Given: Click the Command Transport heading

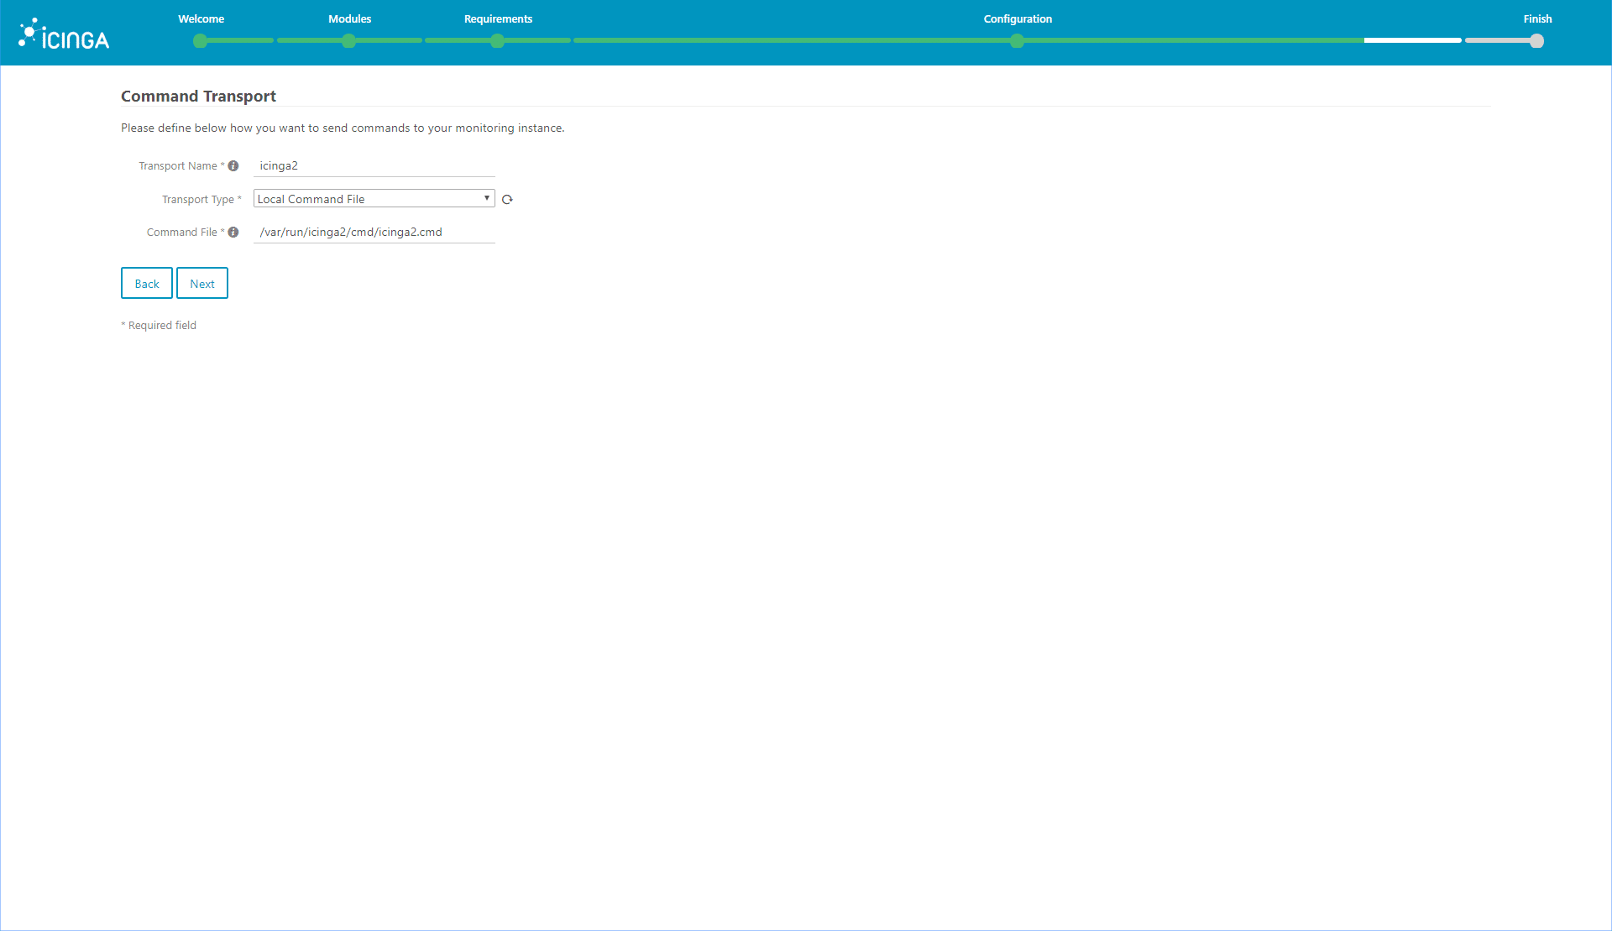Looking at the screenshot, I should [x=198, y=97].
